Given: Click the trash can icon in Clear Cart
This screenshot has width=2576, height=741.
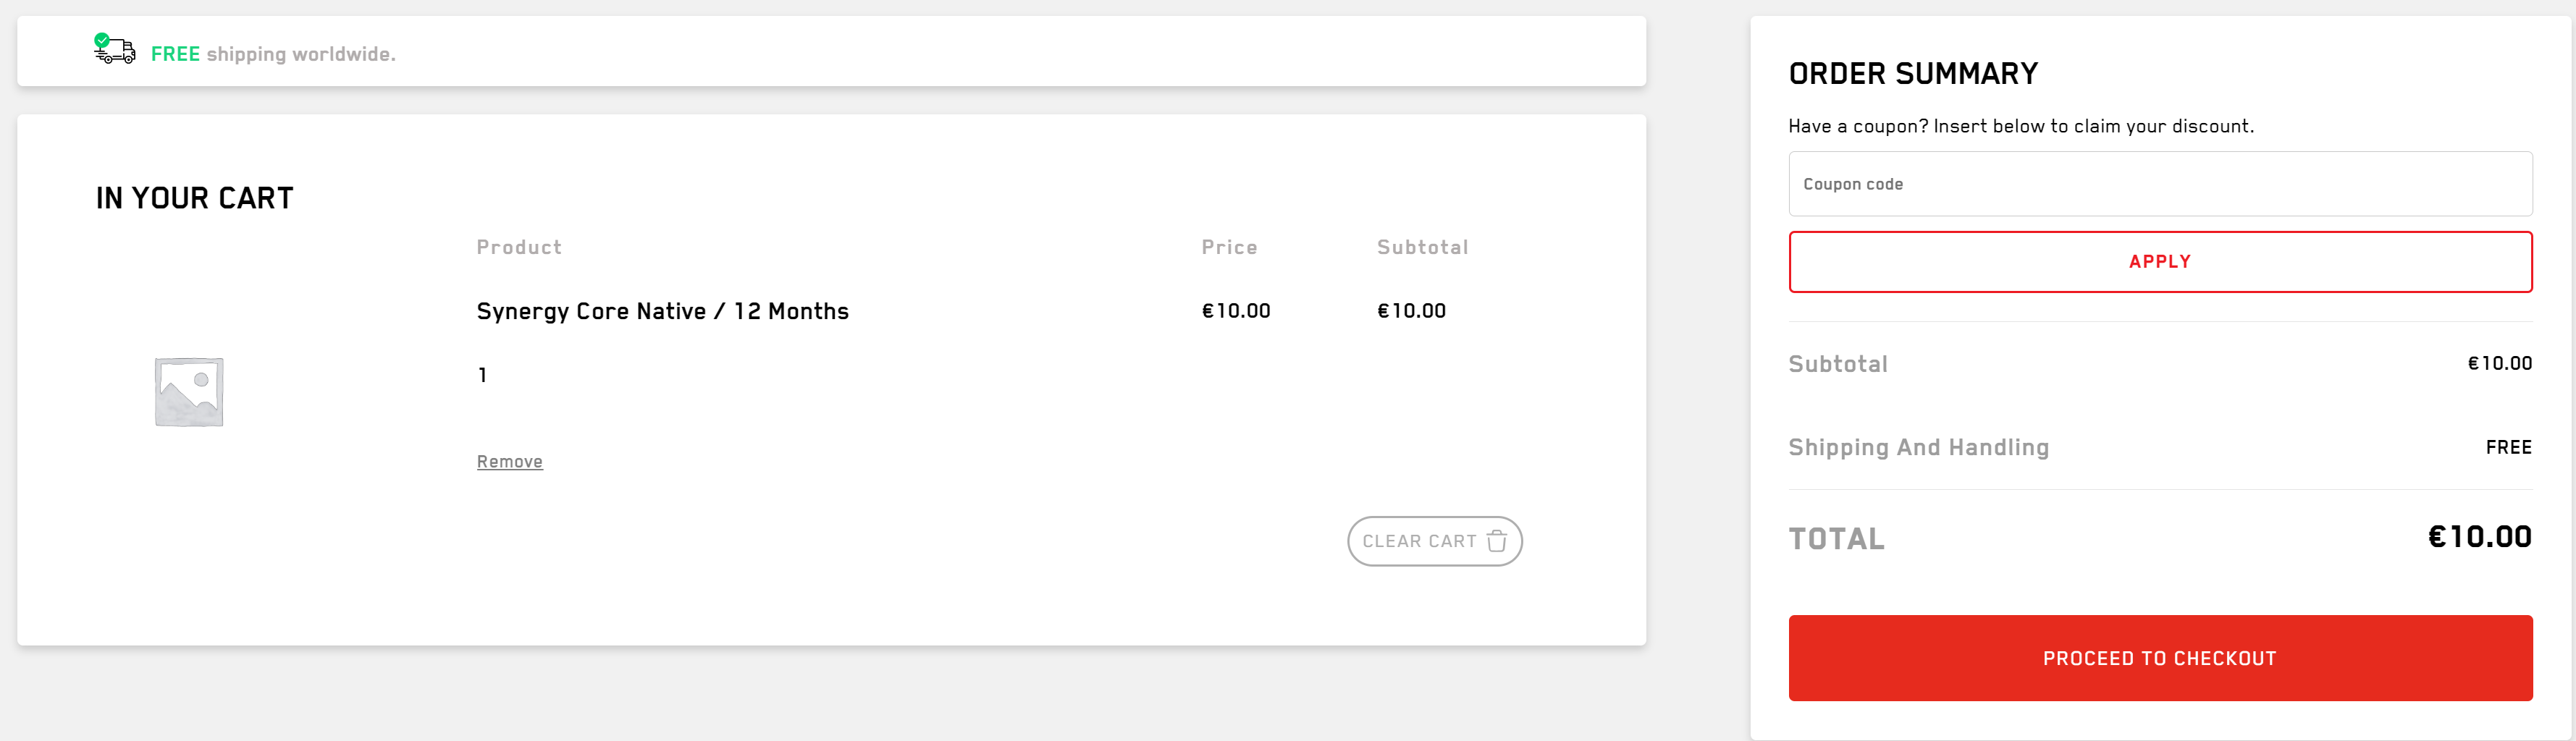Looking at the screenshot, I should (1497, 541).
